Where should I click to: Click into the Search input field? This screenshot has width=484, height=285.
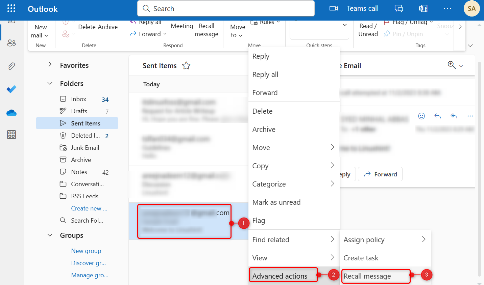coord(226,8)
